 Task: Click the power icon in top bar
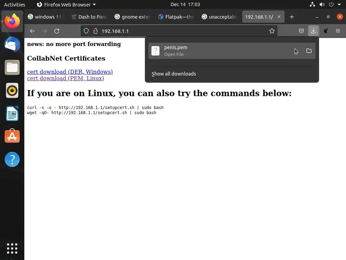331,4
